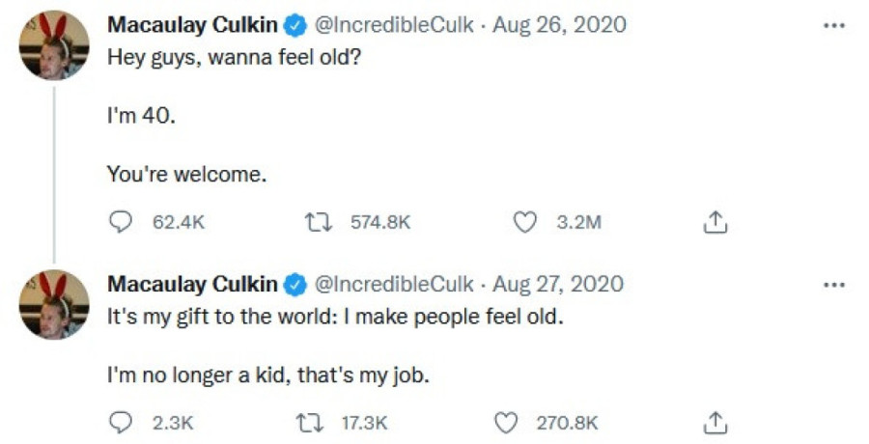Image resolution: width=869 pixels, height=444 pixels.
Task: Reply to the "gift to the world" tweet
Action: point(120,422)
